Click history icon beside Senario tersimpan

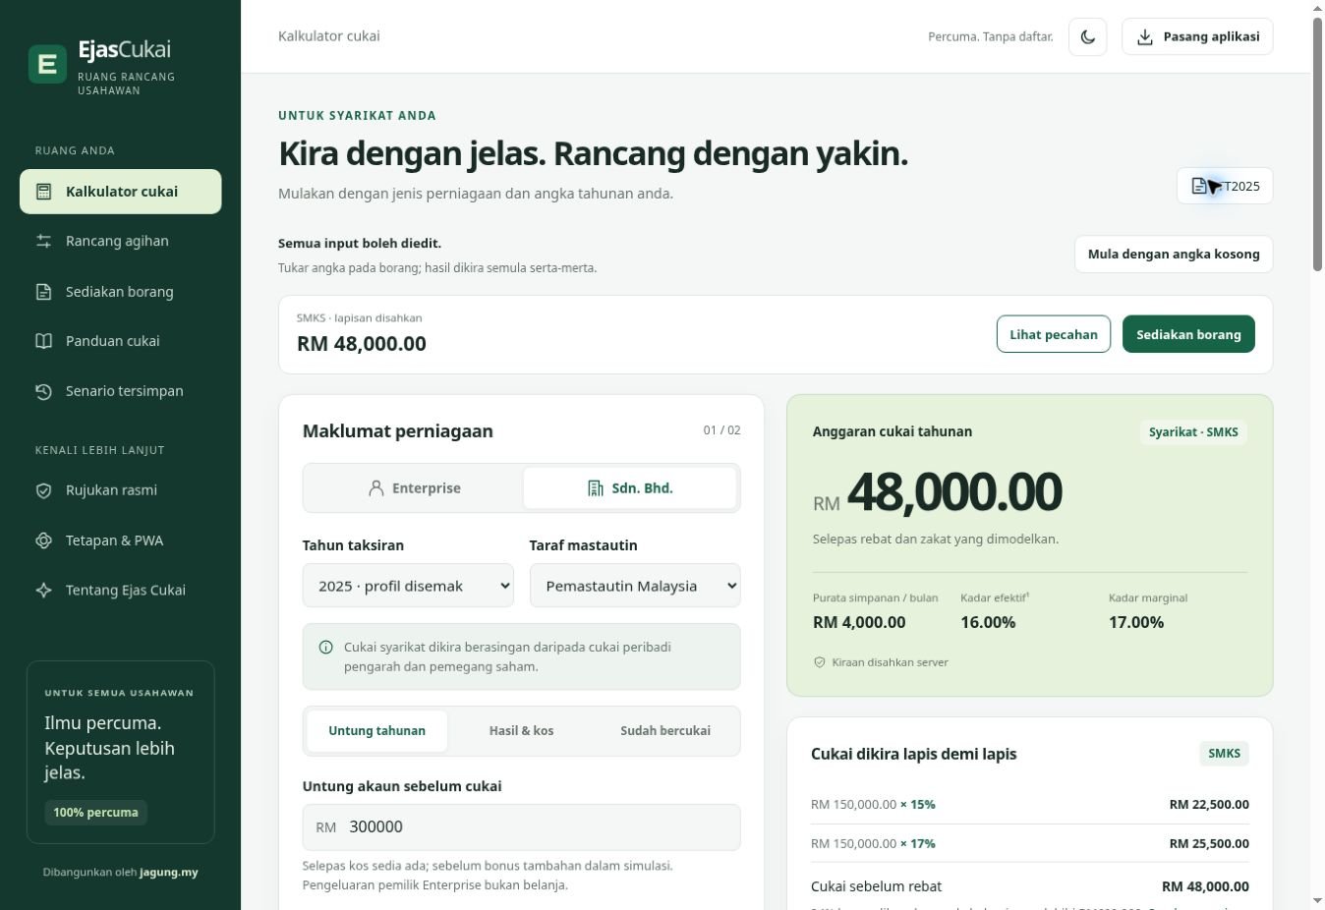pyautogui.click(x=43, y=391)
